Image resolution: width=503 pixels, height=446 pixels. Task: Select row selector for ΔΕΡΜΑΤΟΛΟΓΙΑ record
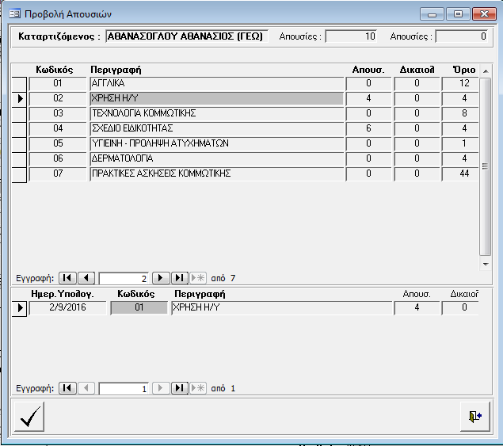(x=20, y=158)
